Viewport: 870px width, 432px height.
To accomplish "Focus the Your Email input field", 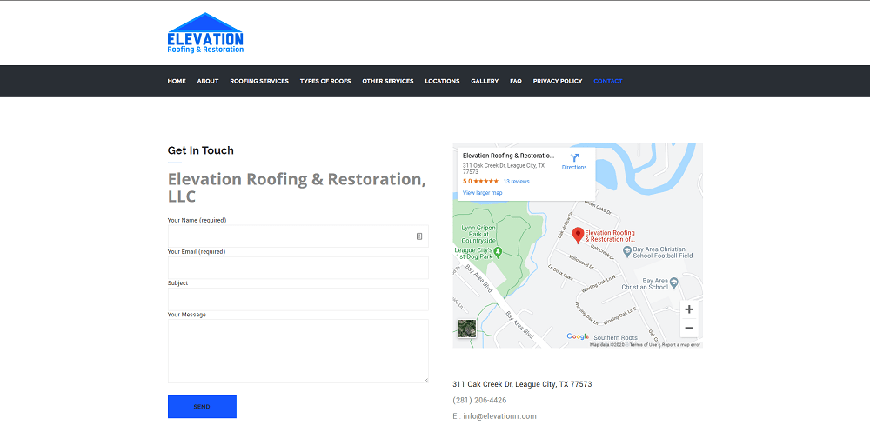I will pyautogui.click(x=298, y=268).
